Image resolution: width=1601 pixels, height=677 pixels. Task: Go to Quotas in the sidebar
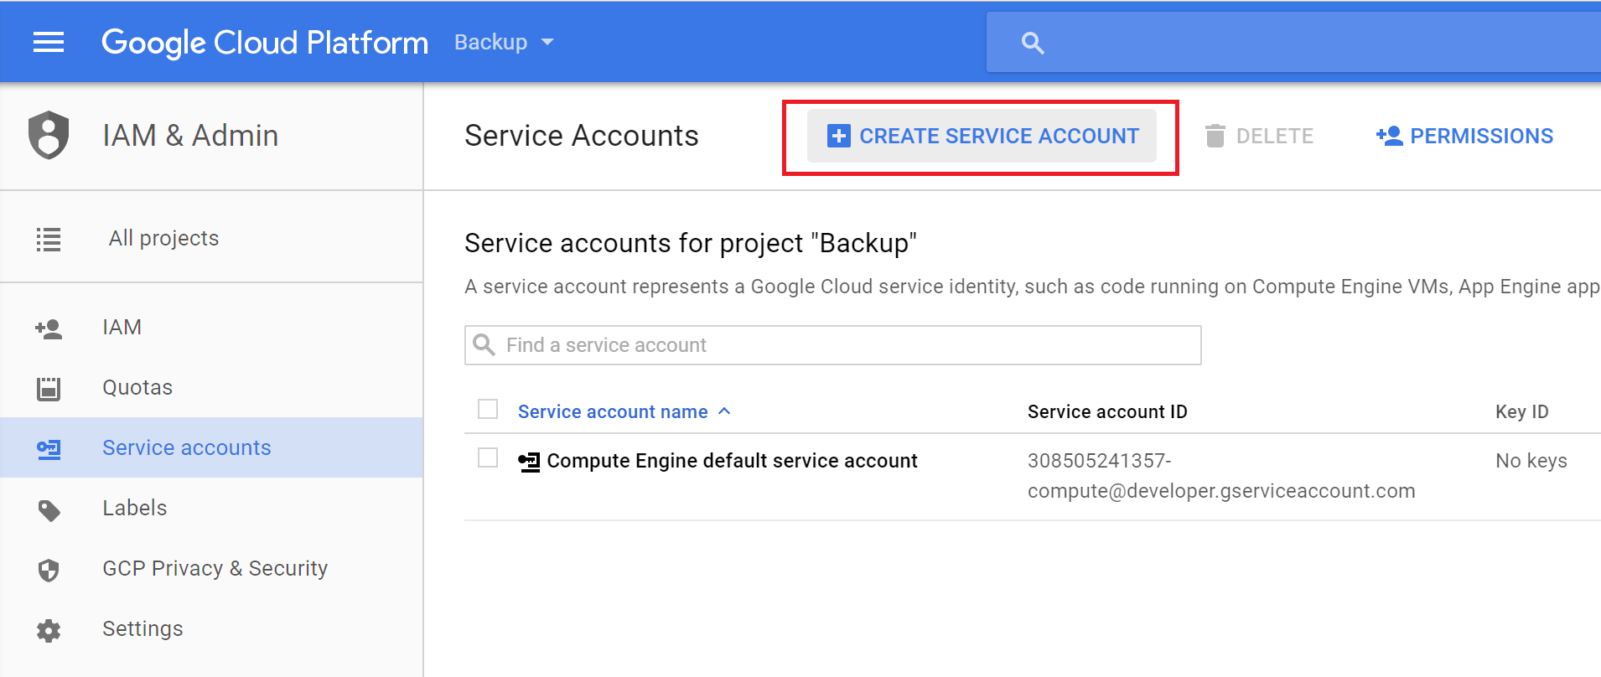(211, 387)
